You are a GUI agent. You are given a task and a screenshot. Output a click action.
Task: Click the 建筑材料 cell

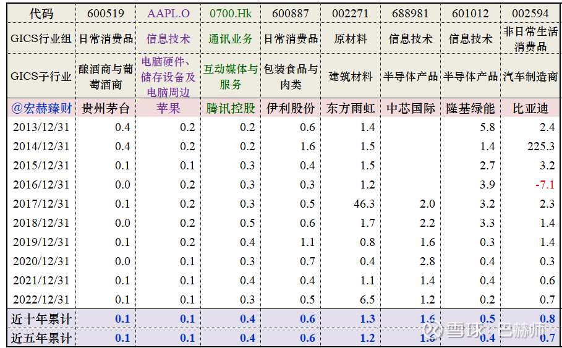[x=350, y=77]
